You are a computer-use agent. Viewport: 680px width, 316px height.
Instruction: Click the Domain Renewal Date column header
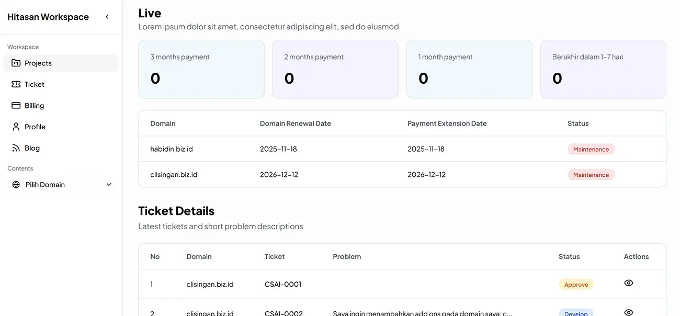295,123
